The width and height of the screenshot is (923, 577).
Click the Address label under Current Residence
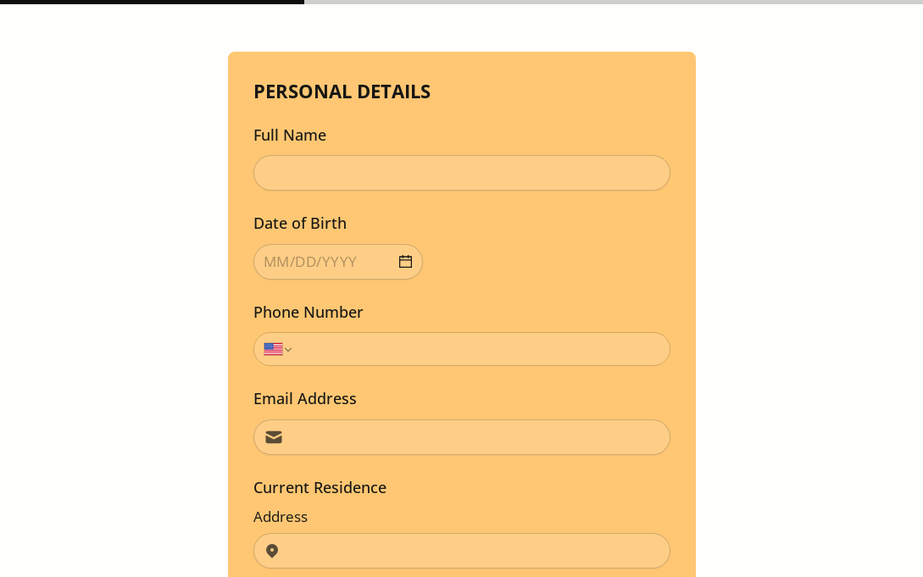281,517
